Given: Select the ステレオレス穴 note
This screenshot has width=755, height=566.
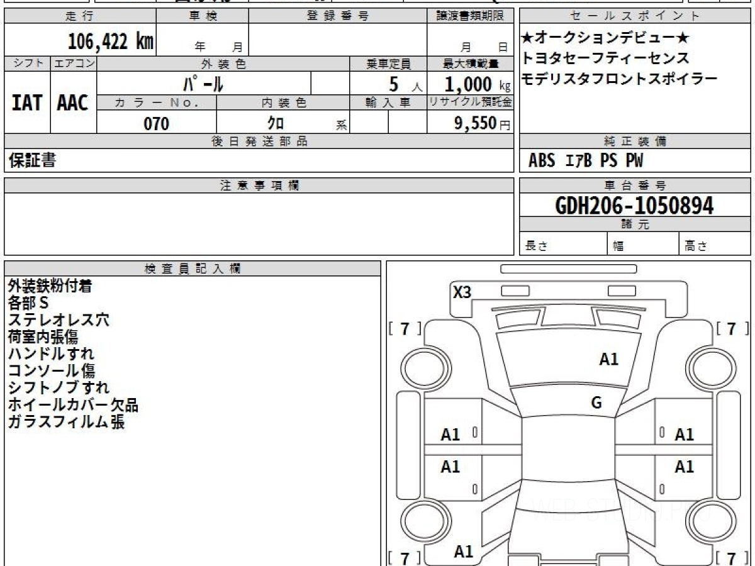Looking at the screenshot, I should 59,320.
